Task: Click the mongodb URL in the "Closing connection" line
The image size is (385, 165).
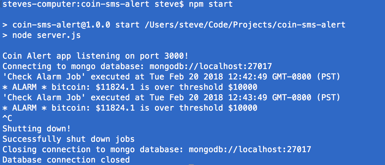Action: [250, 150]
